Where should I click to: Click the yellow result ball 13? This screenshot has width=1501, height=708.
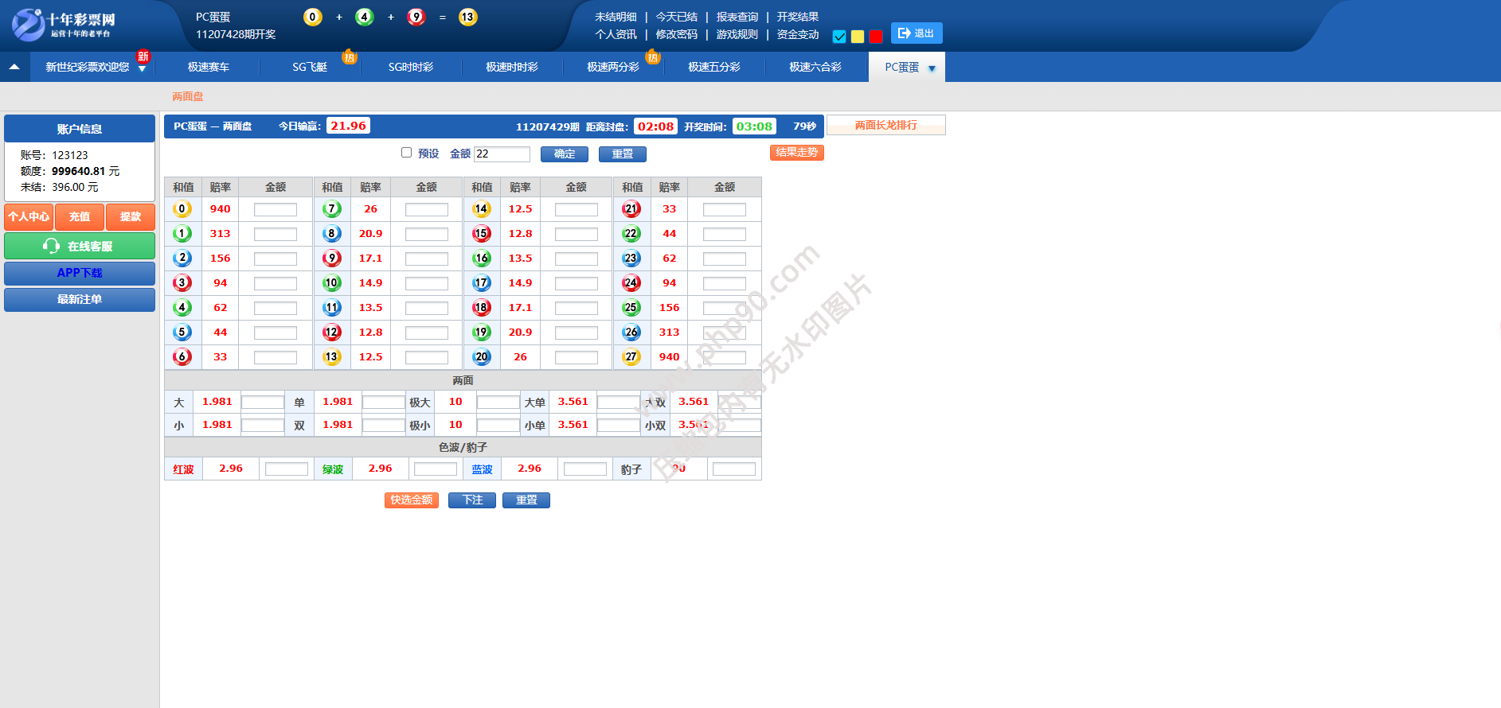click(467, 17)
